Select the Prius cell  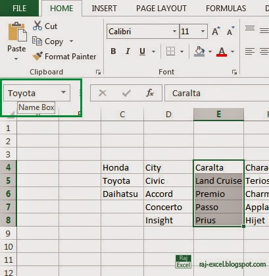[218, 220]
